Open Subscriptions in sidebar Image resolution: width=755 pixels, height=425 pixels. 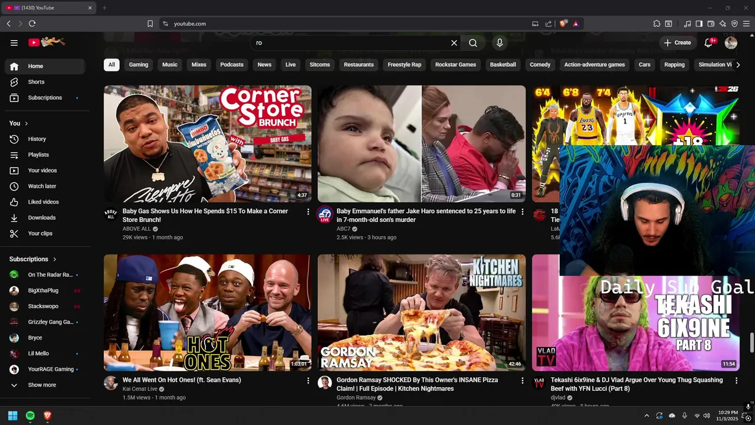coord(45,97)
